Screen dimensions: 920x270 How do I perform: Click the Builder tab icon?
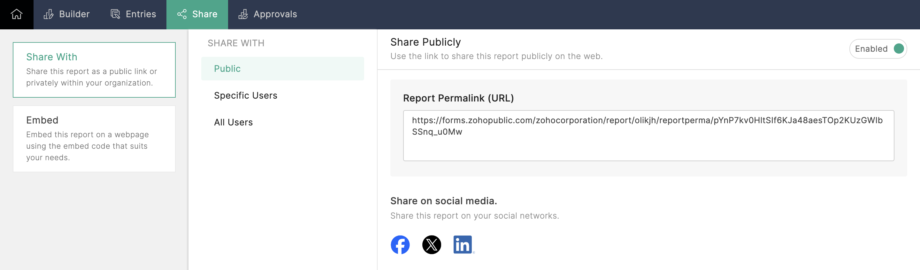pos(49,14)
